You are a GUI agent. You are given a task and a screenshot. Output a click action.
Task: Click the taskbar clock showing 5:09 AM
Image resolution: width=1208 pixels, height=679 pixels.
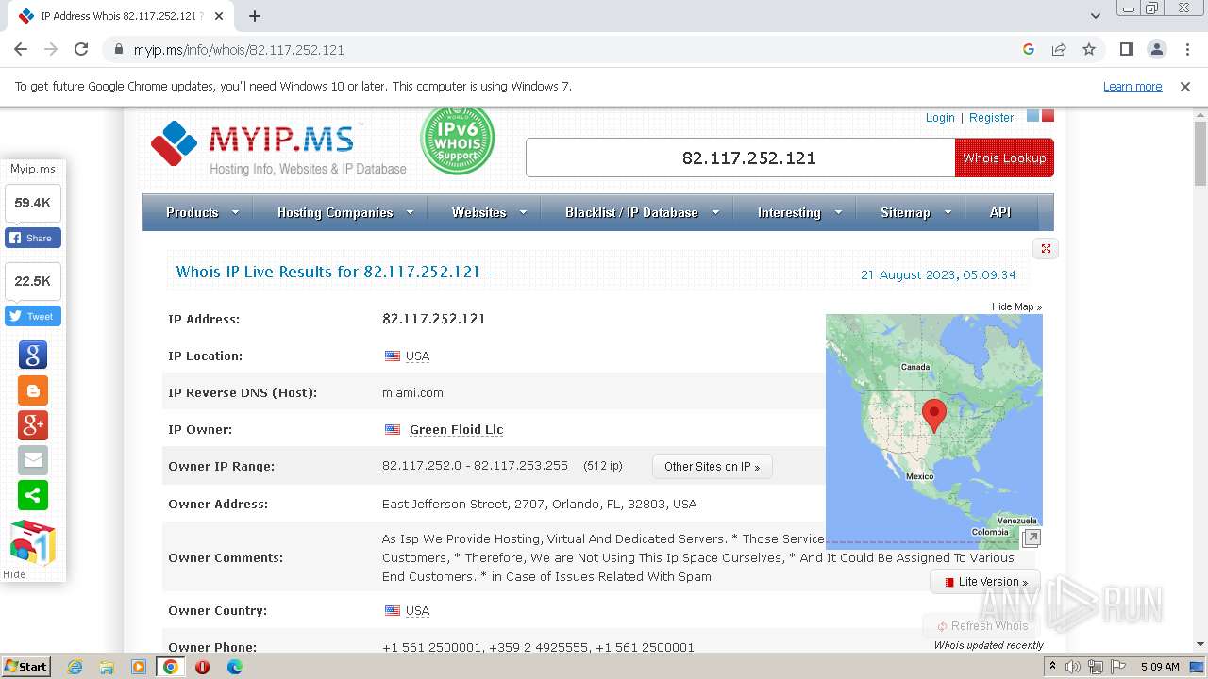coord(1159,667)
